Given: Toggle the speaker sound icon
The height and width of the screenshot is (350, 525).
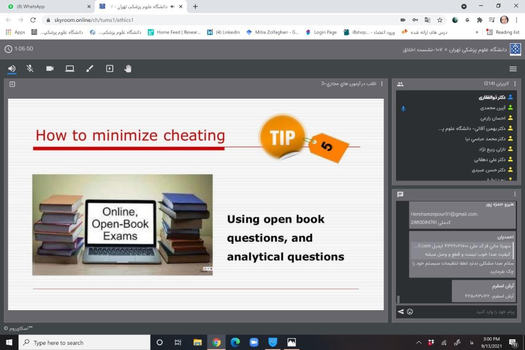Looking at the screenshot, I should coord(12,69).
